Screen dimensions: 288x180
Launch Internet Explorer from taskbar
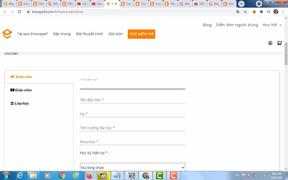point(20,175)
